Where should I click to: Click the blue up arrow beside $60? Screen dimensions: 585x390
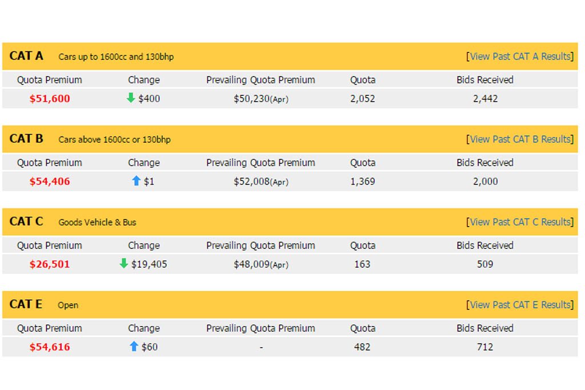(134, 347)
